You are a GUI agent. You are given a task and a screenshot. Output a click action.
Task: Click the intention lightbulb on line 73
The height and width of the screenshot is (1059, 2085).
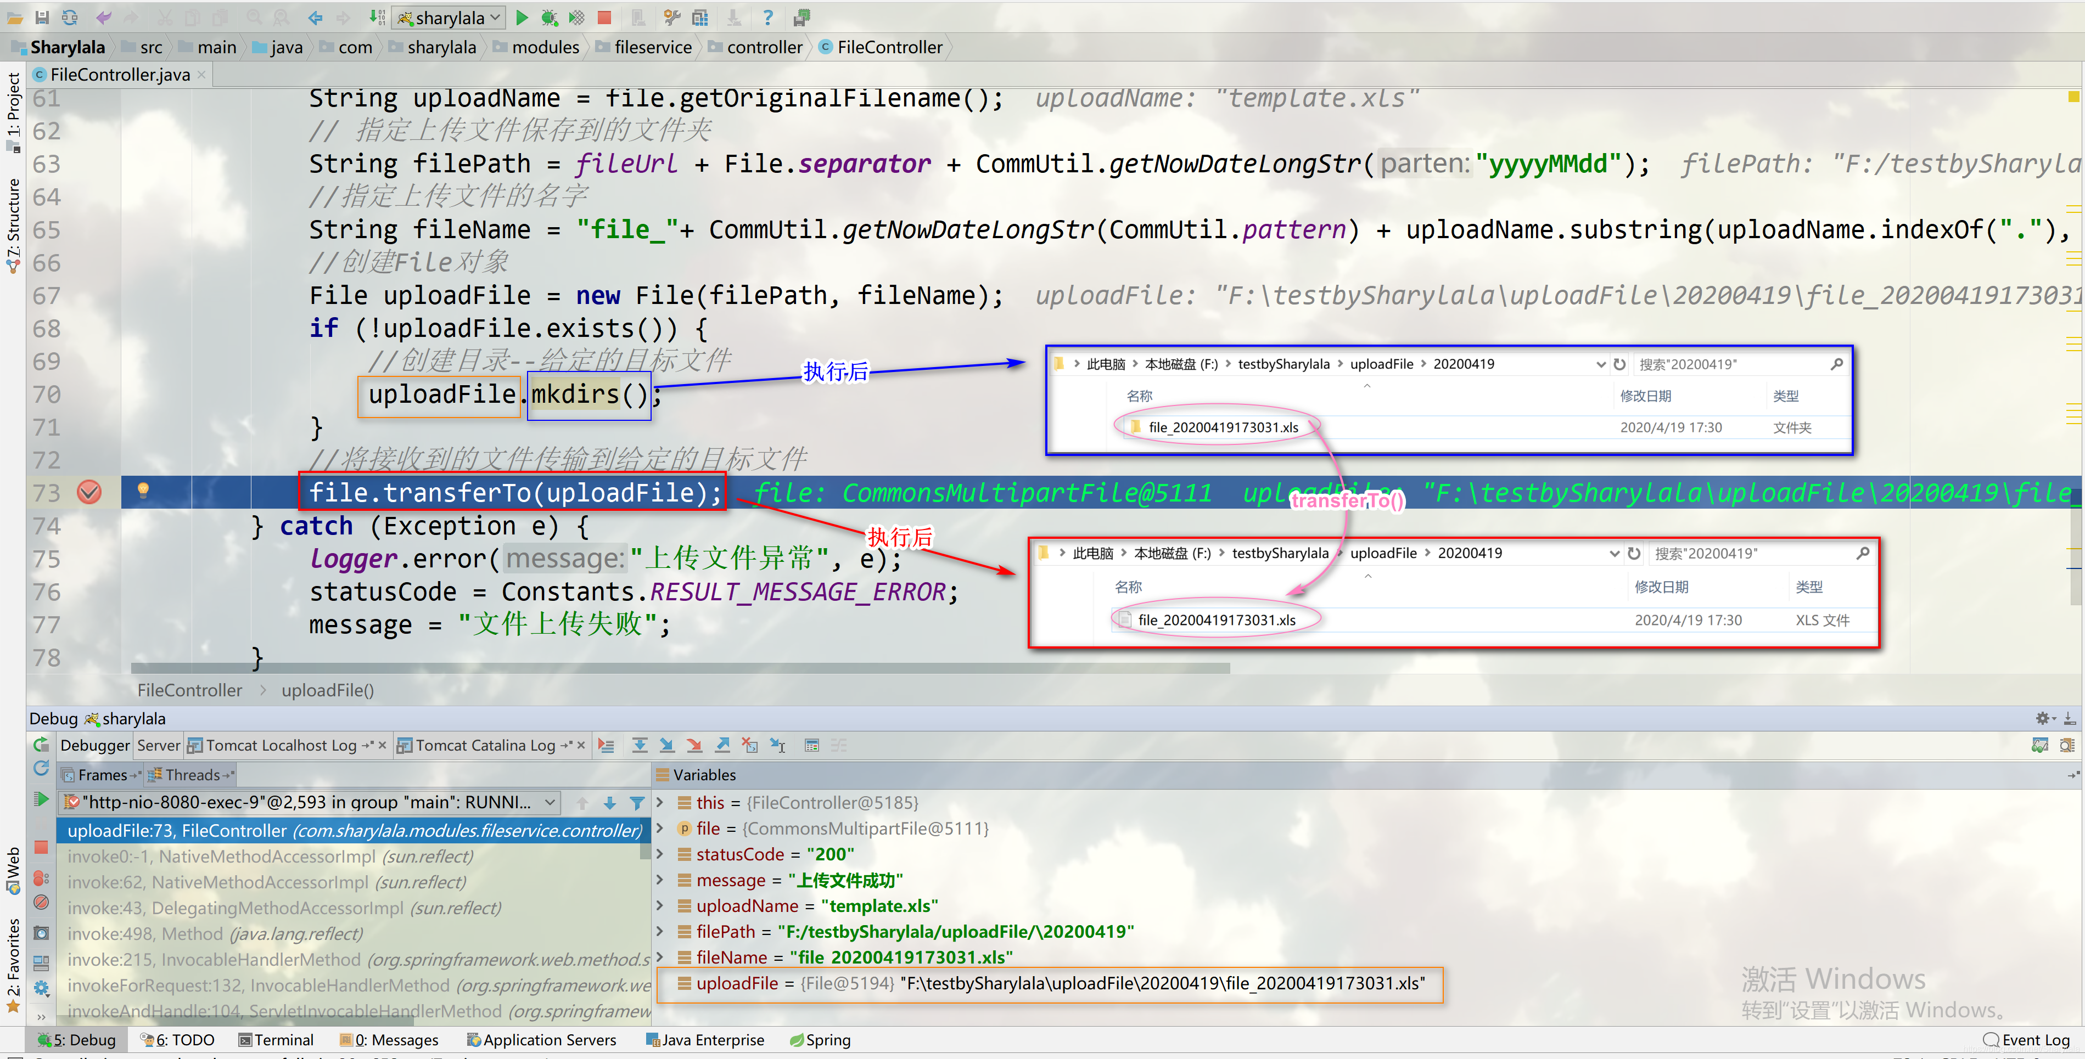coord(143,490)
